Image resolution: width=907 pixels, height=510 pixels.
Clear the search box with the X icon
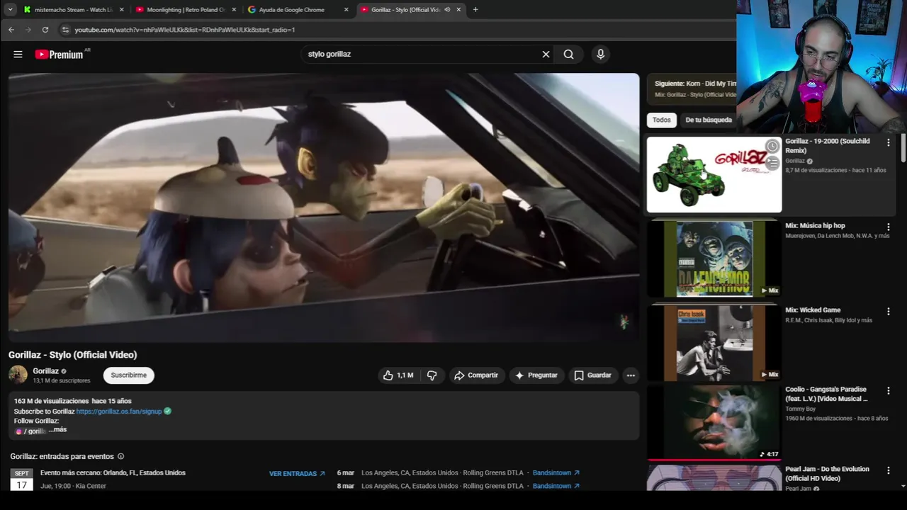(x=546, y=55)
